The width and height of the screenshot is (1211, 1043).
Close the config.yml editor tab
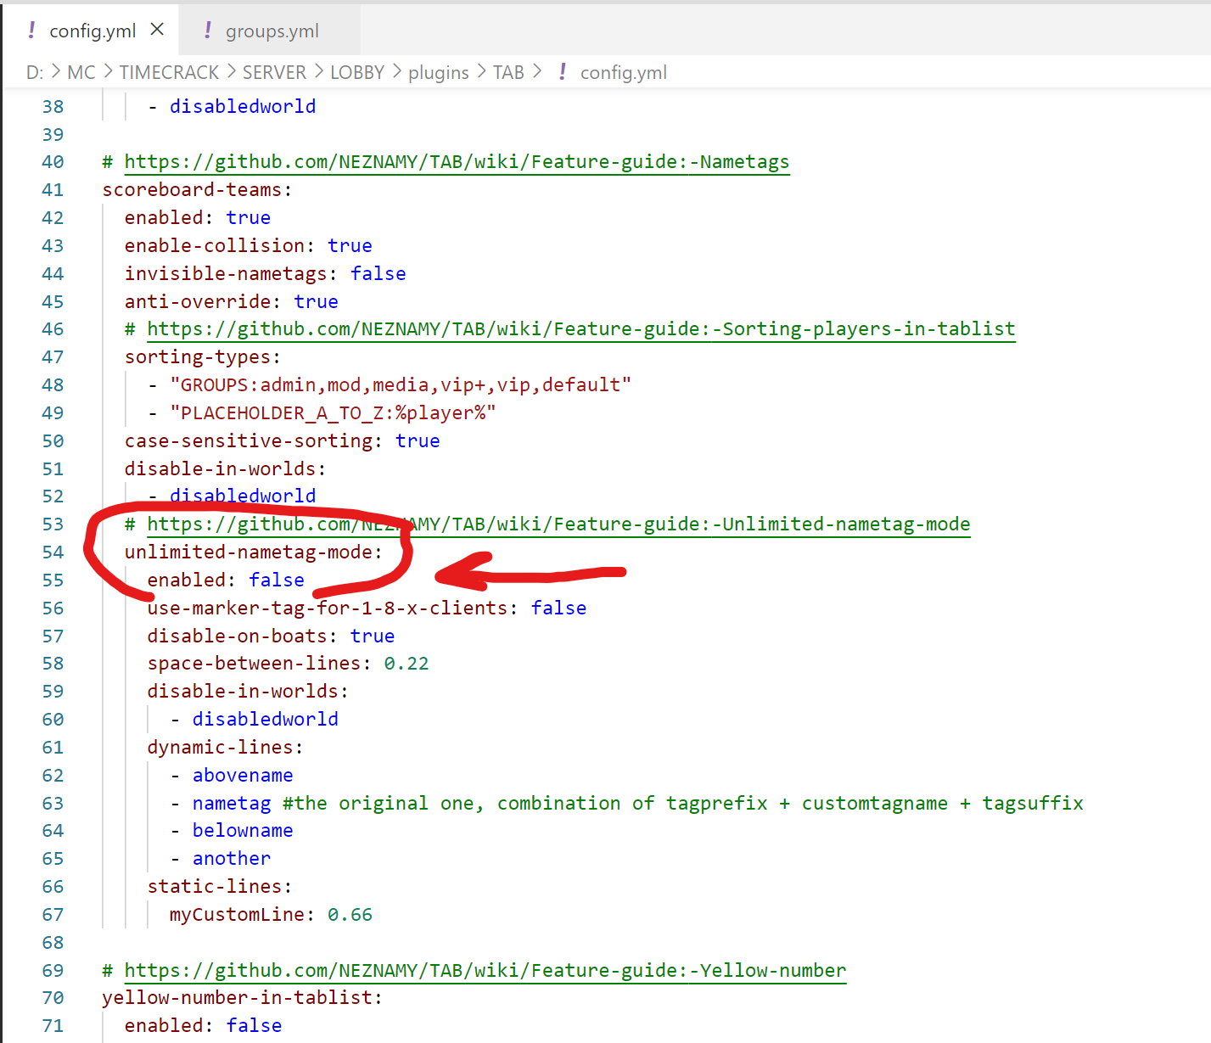[x=157, y=28]
